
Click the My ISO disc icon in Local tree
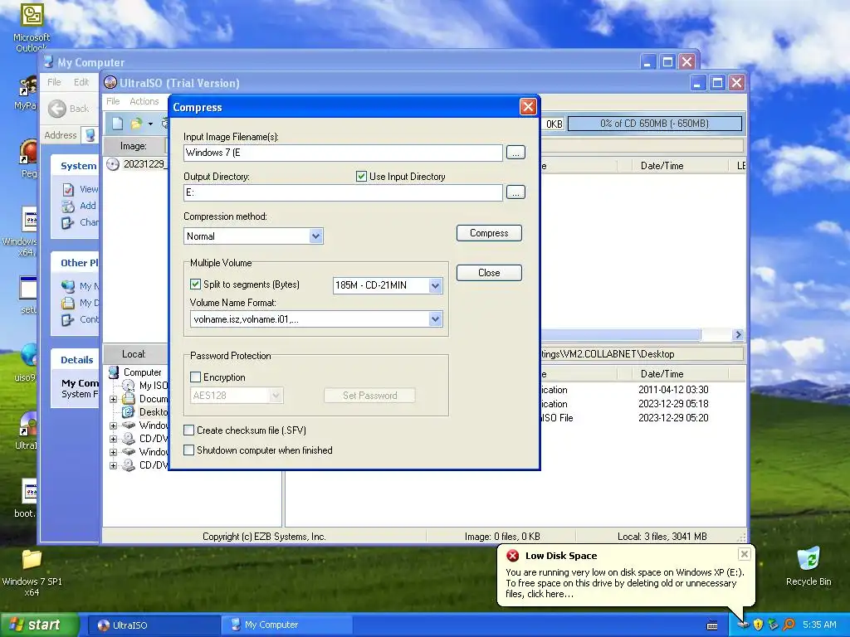coord(129,385)
